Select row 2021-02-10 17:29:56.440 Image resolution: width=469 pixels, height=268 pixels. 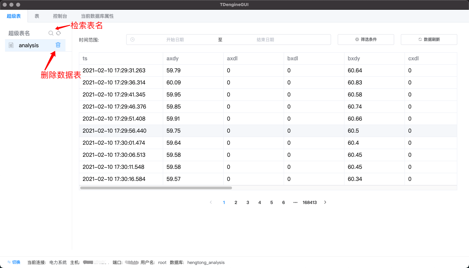tap(268, 131)
